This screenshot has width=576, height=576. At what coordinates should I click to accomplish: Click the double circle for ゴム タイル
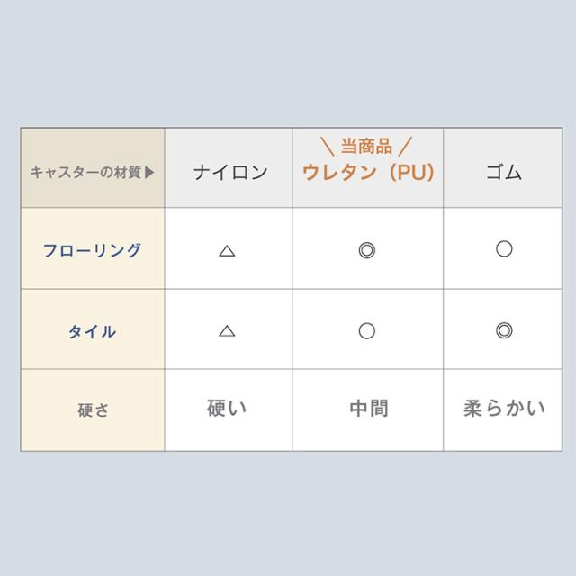coord(504,329)
